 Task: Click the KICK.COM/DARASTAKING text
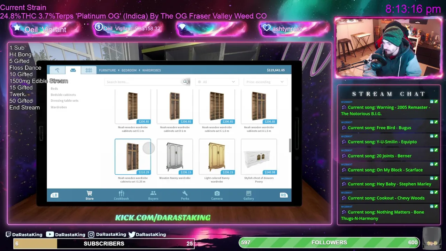pos(163,218)
